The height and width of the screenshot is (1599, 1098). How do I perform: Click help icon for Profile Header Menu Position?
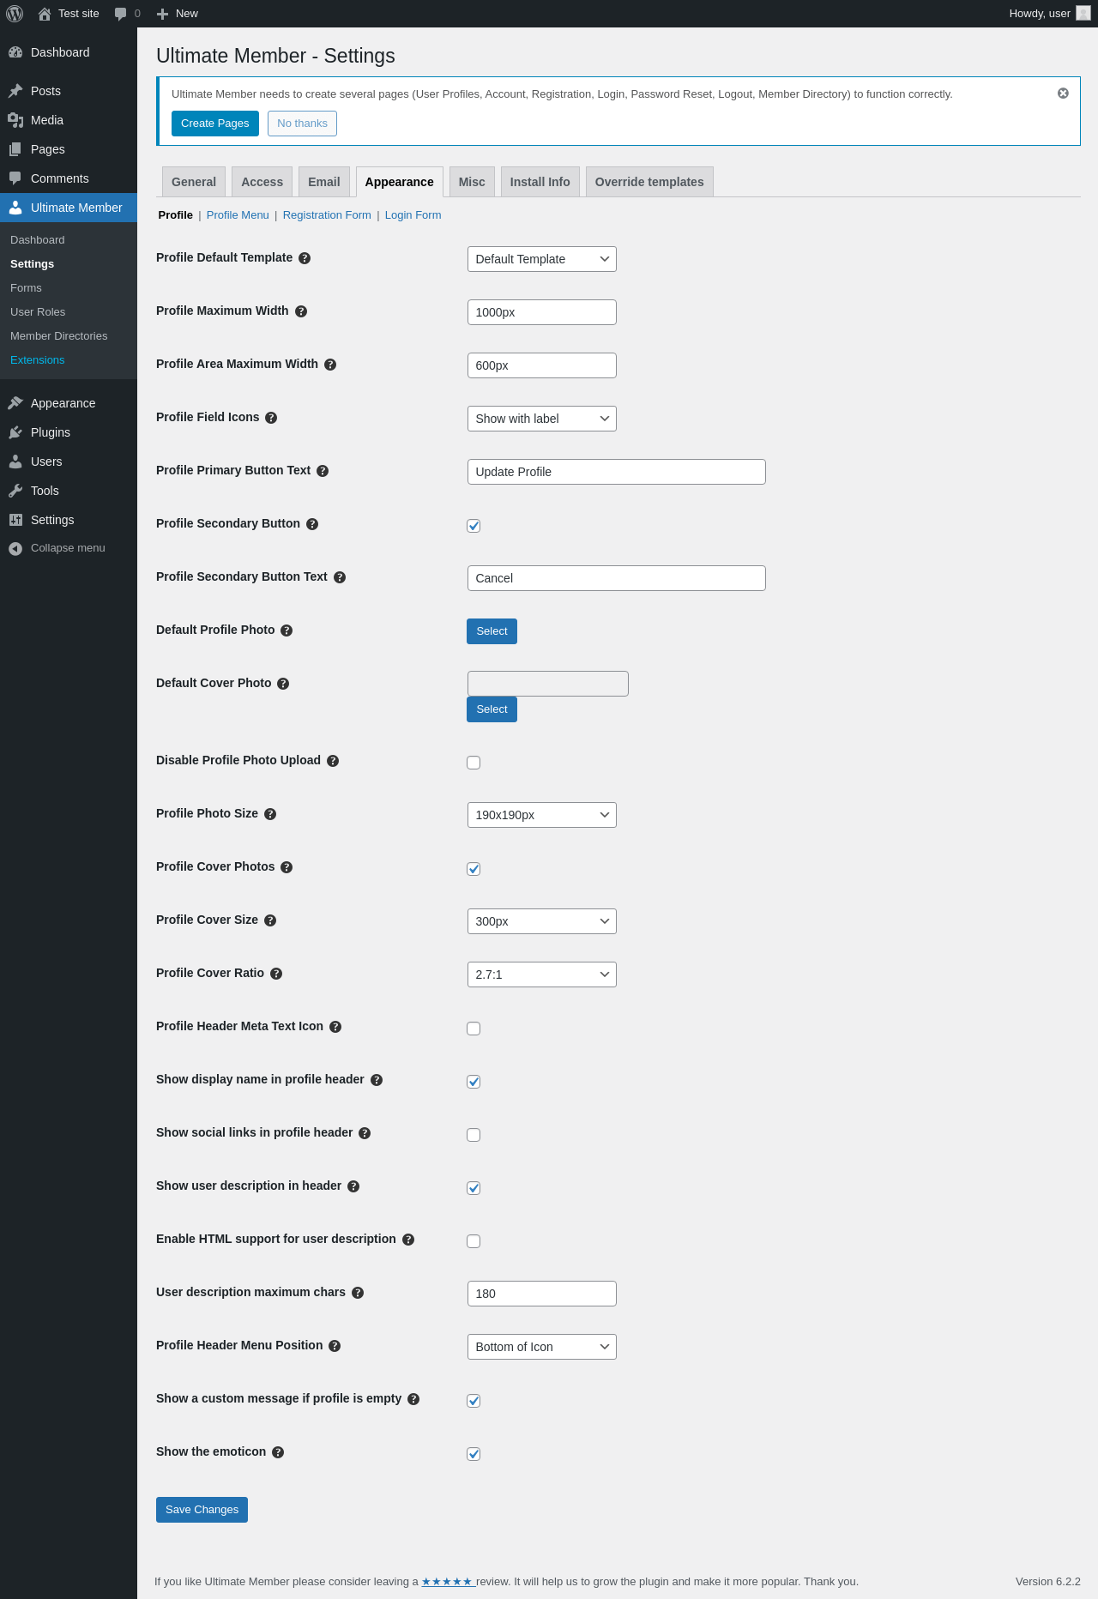[x=335, y=1346]
